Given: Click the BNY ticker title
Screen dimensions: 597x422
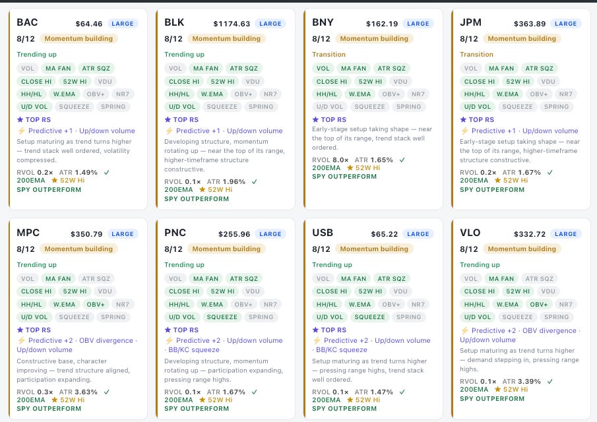Looking at the screenshot, I should [x=323, y=22].
